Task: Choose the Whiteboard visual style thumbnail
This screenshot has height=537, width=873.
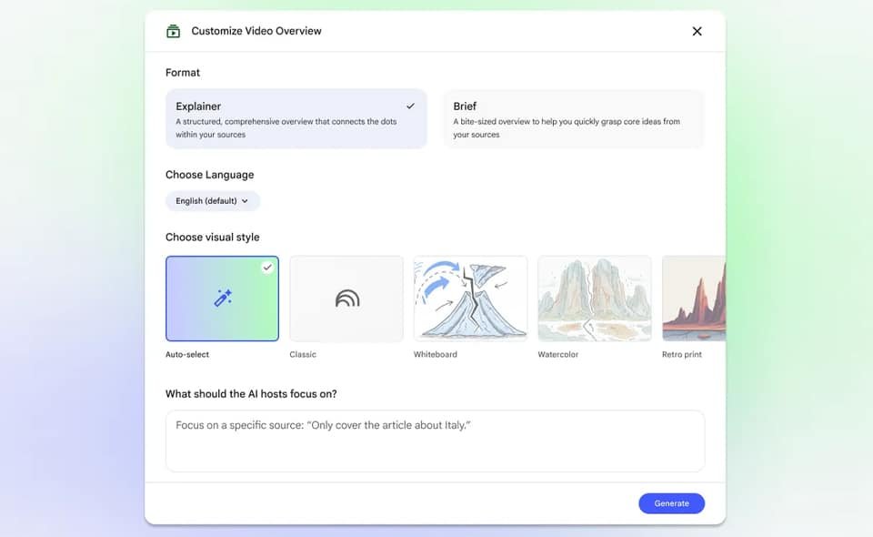Action: pos(470,299)
